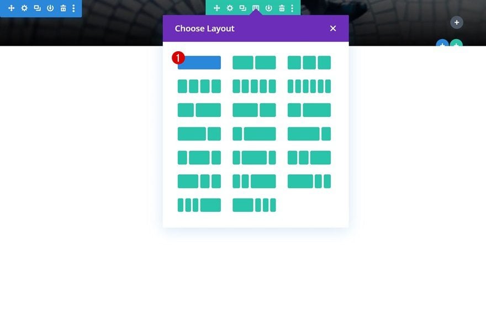Pick the six equal columns layout

309,87
